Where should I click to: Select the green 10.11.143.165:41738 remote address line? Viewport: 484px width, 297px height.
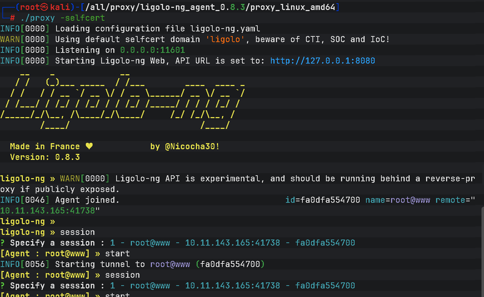point(48,211)
